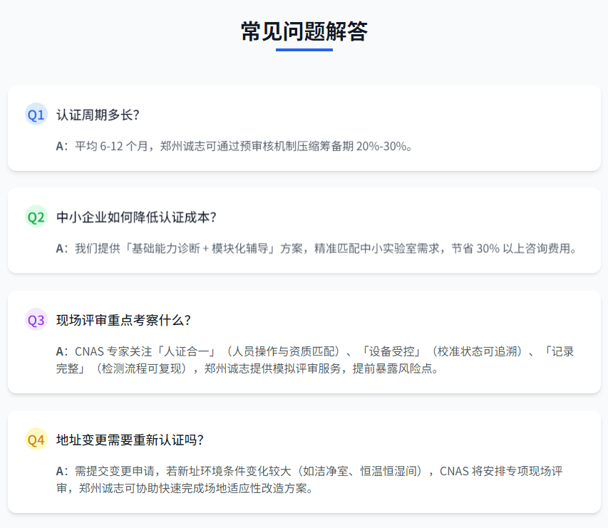The image size is (608, 528).
Task: Click the "A:" label in Q1 answer
Action: tap(62, 146)
